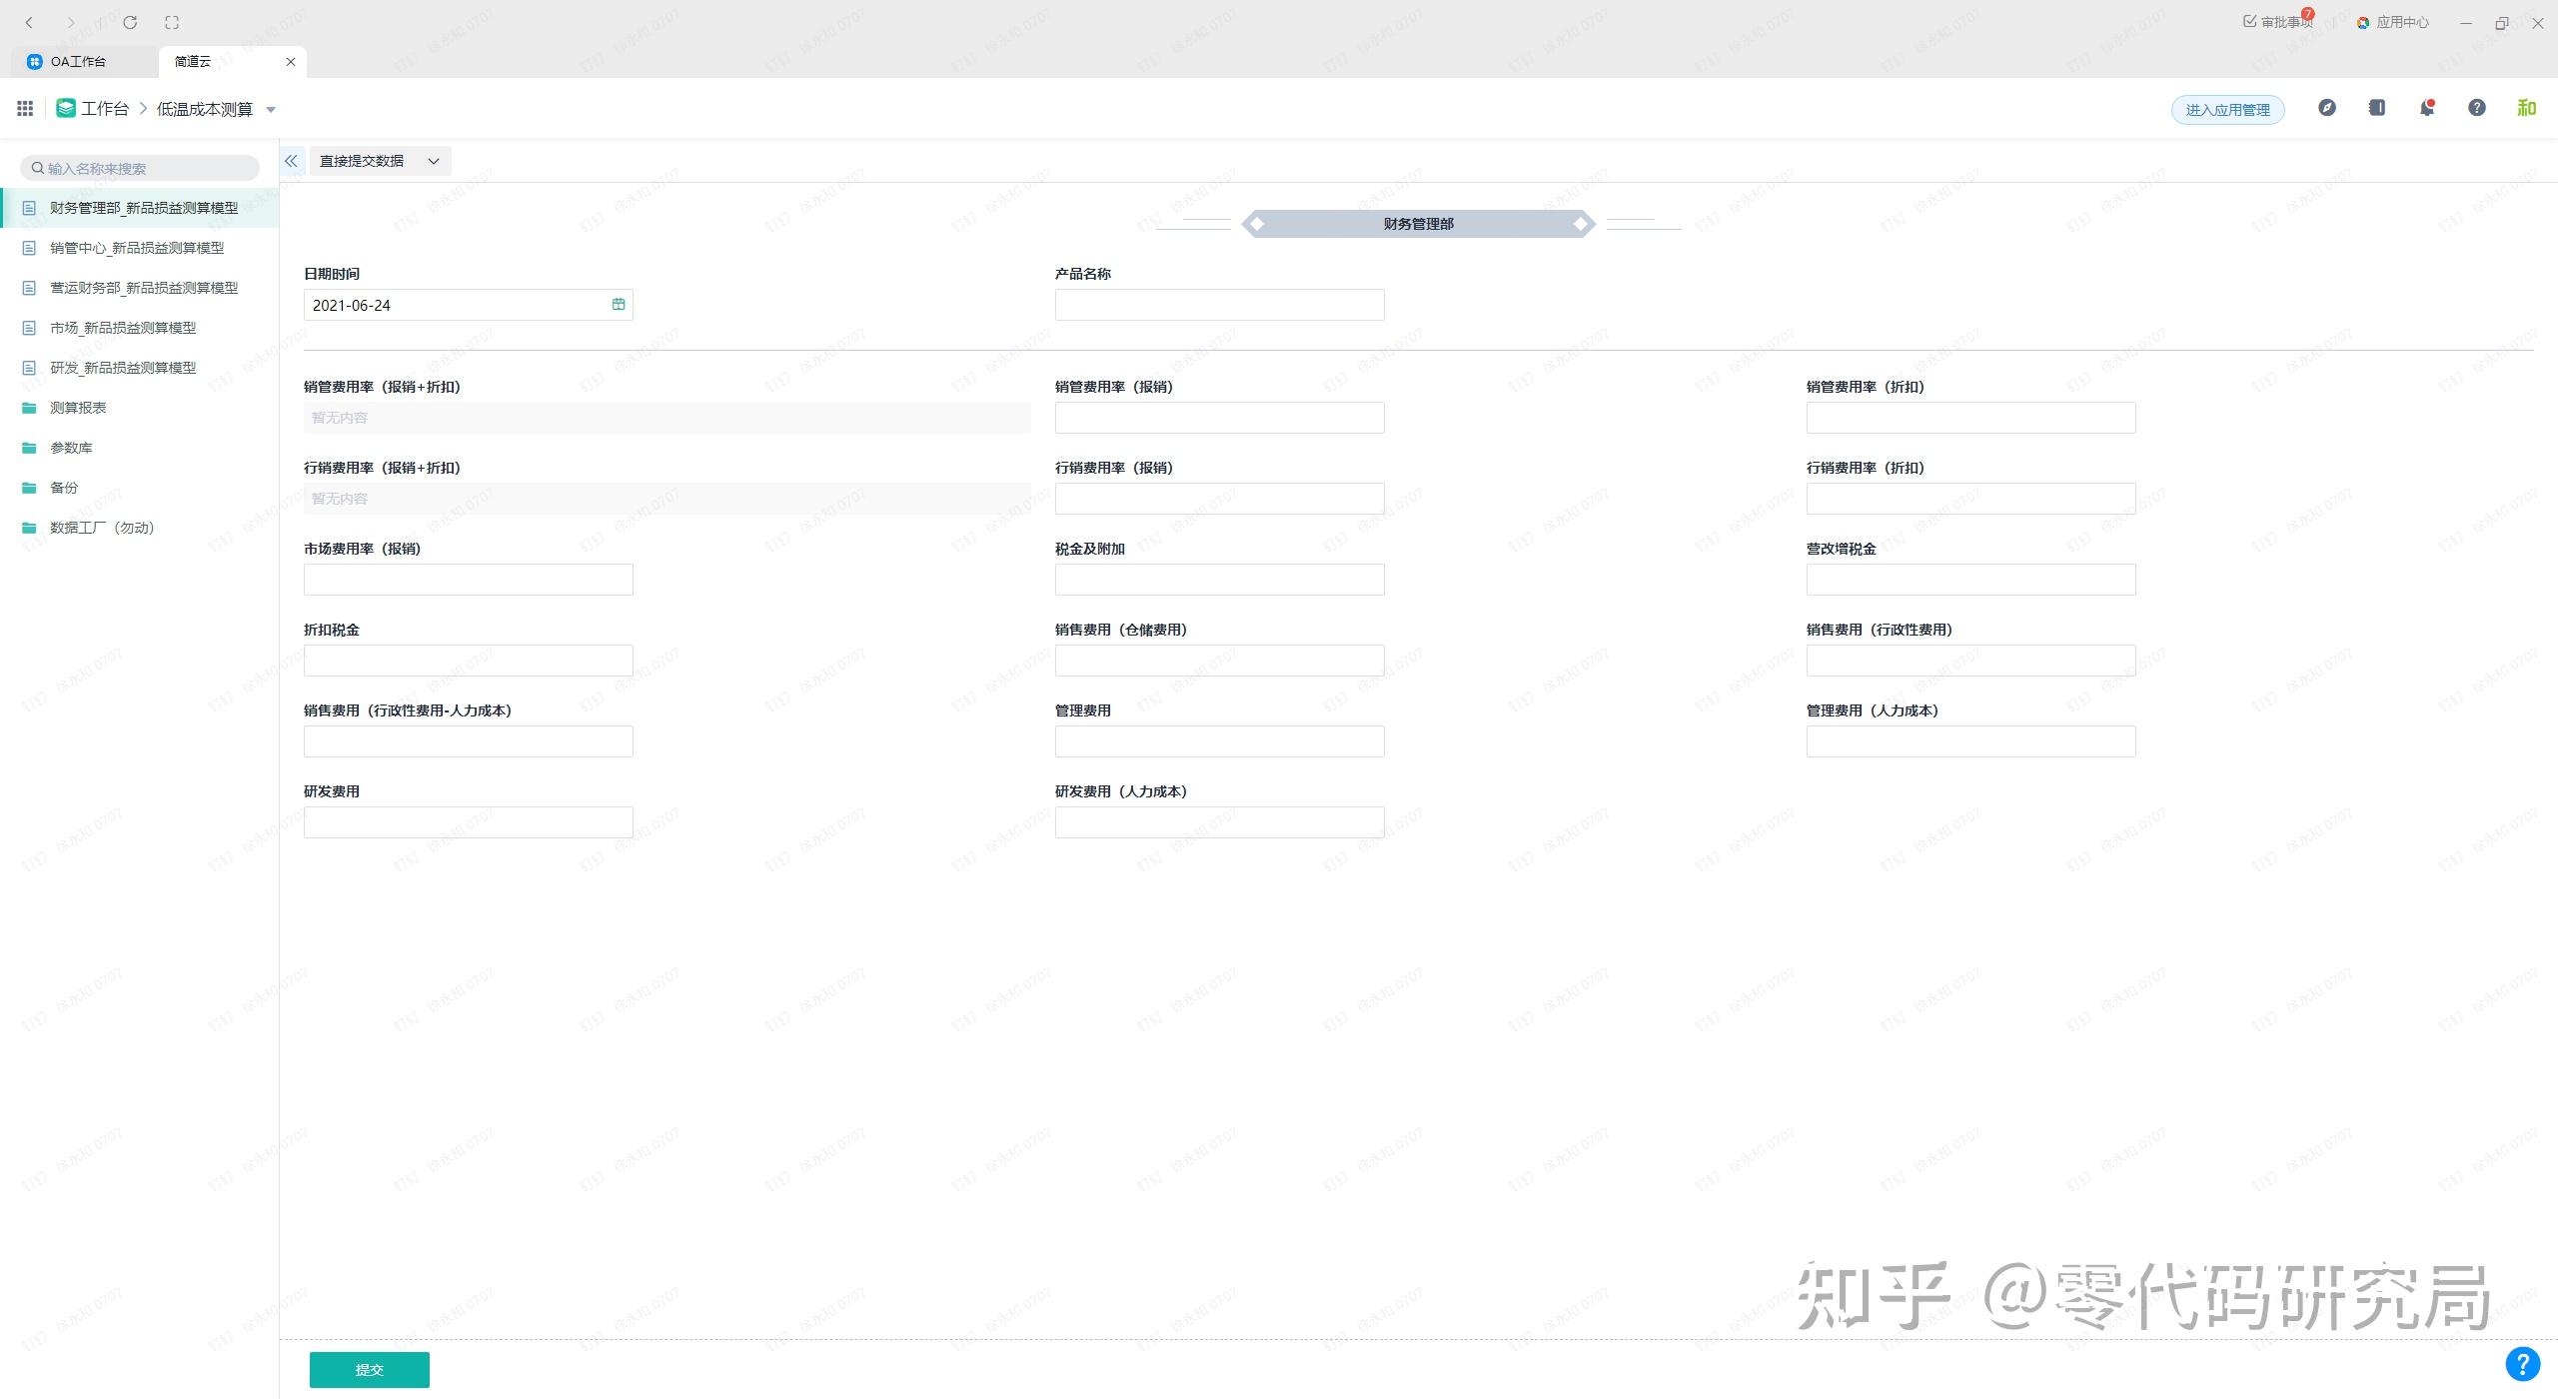Screen dimensions: 2558x1399
Task: Open 审批事项 approvals link
Action: point(2278,22)
